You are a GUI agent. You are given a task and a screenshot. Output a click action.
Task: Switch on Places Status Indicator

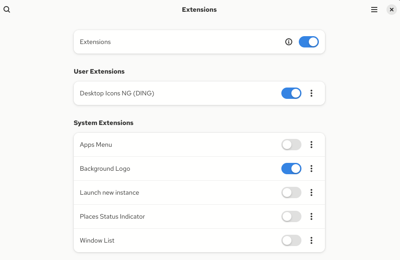[x=291, y=216]
